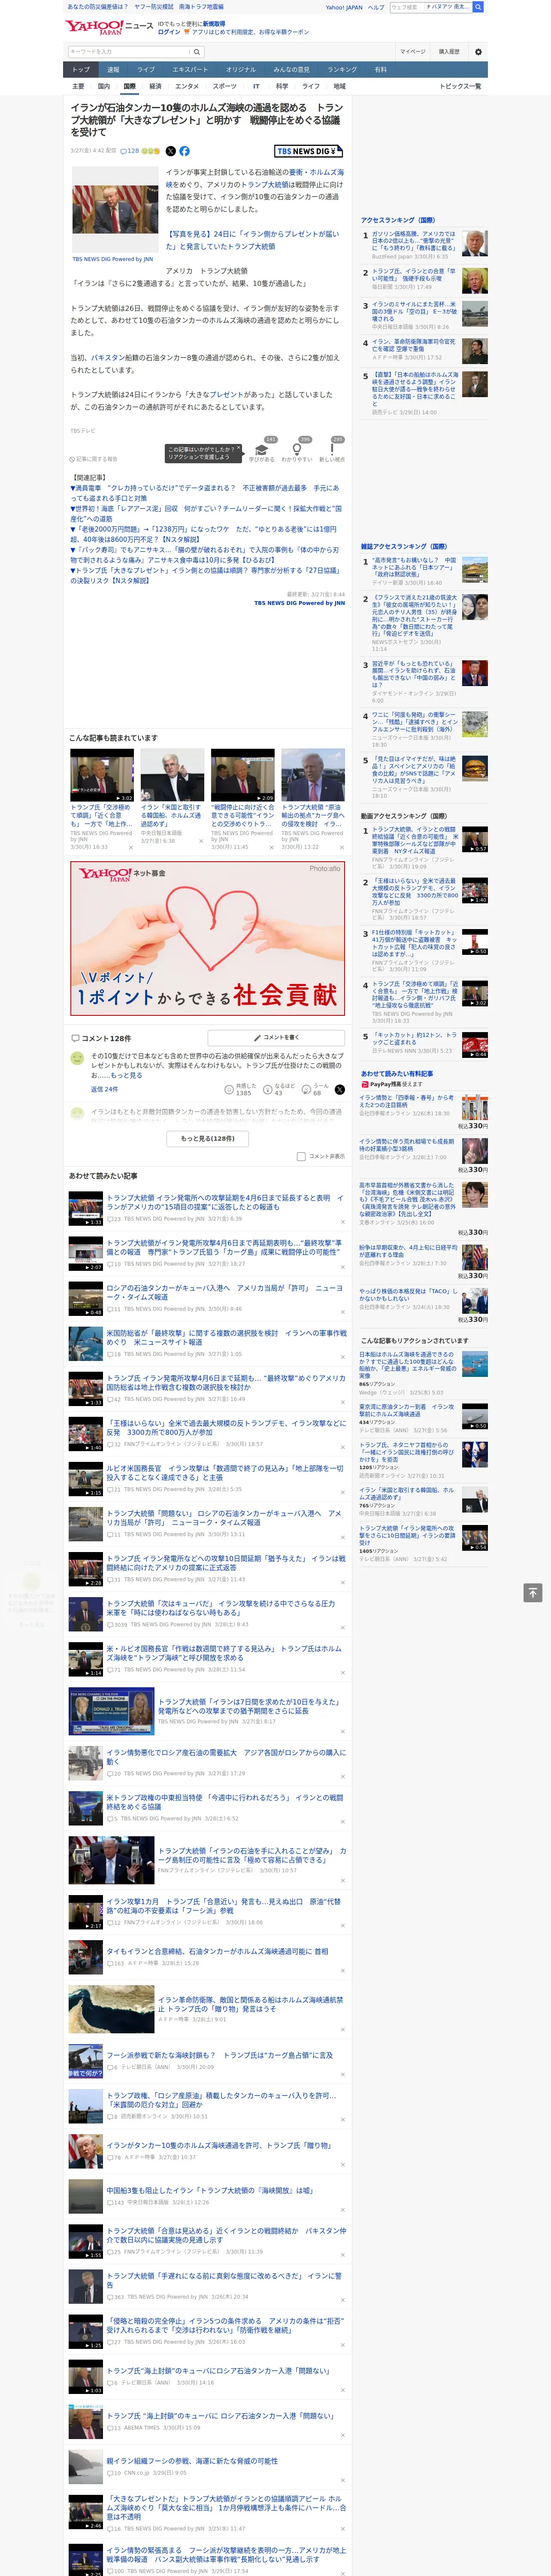
Task: Click the scroll-to-top arrow button
Action: (533, 1592)
